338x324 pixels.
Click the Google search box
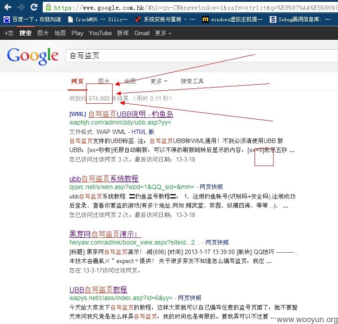coord(202,56)
